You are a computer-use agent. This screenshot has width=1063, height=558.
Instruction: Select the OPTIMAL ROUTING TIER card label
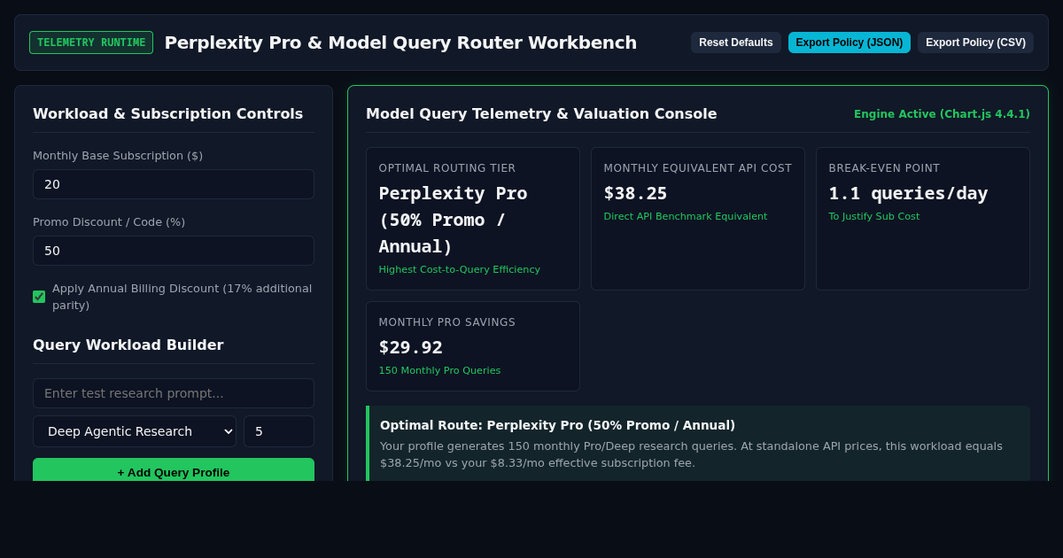(x=447, y=168)
